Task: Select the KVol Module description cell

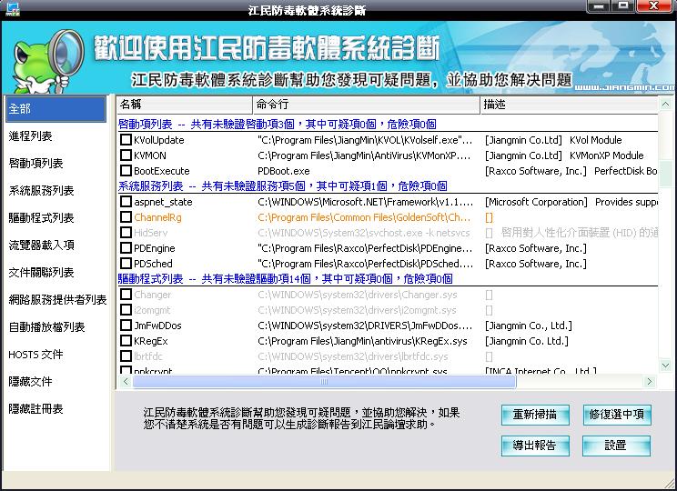Action: coord(553,140)
